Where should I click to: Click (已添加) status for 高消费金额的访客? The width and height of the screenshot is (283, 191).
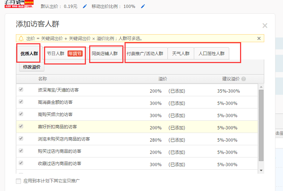pos(177,103)
